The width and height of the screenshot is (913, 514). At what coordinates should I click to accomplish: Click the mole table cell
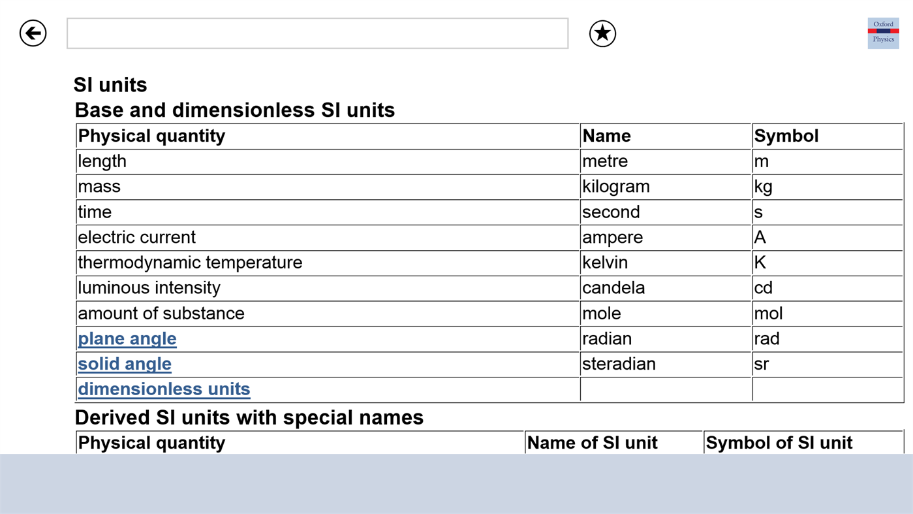click(600, 313)
